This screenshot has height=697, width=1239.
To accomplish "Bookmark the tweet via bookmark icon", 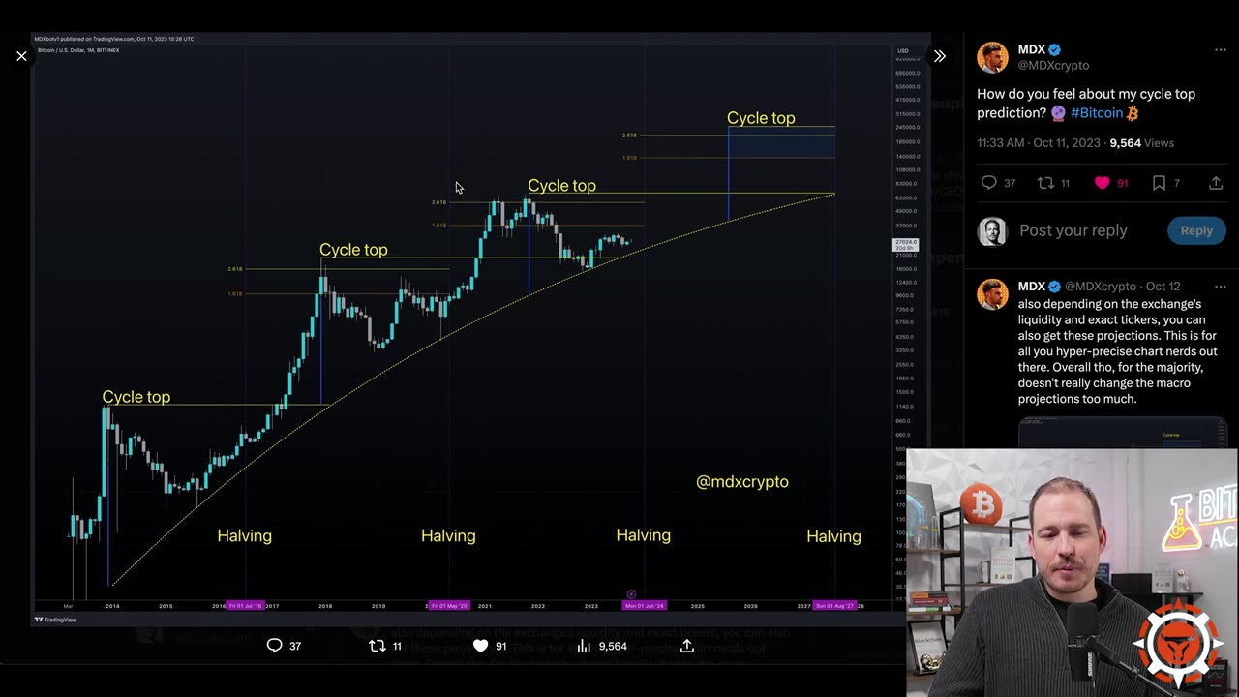I will [x=1159, y=183].
